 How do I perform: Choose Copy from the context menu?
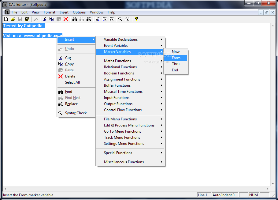click(x=76, y=64)
